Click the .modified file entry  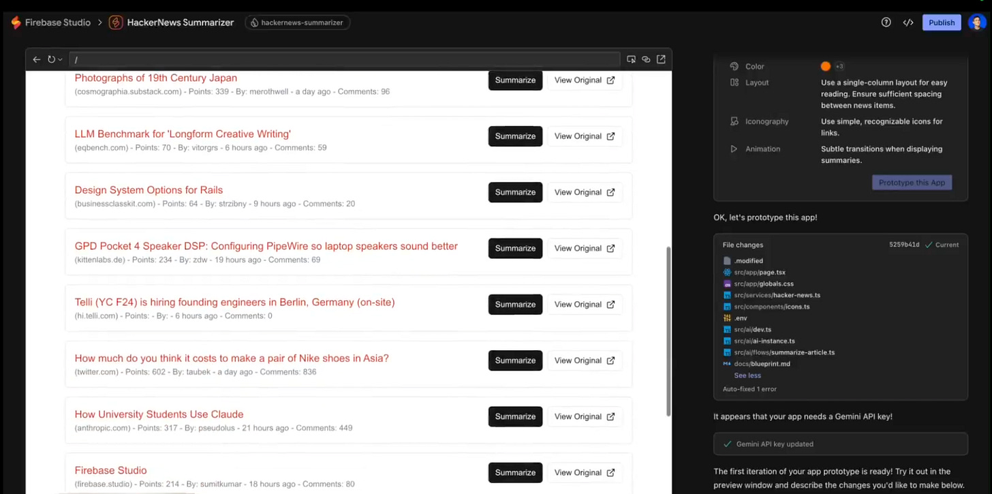coord(748,261)
